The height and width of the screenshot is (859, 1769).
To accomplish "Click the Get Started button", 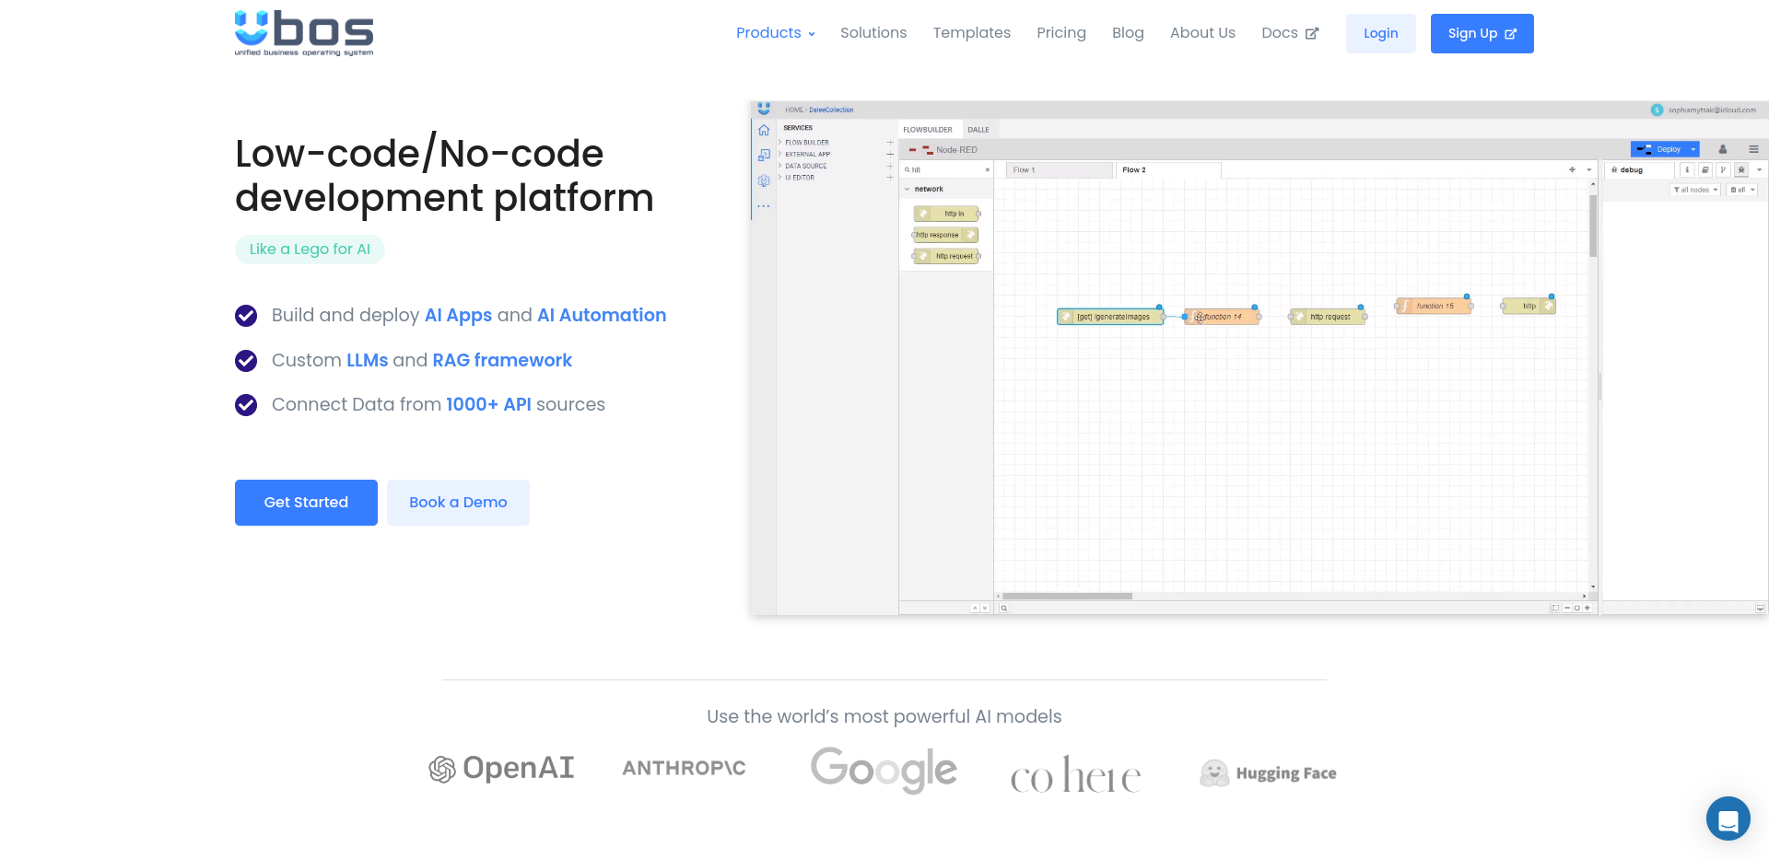I will coord(306,503).
